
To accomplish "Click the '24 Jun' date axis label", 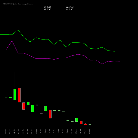I will (x=80, y=131).
